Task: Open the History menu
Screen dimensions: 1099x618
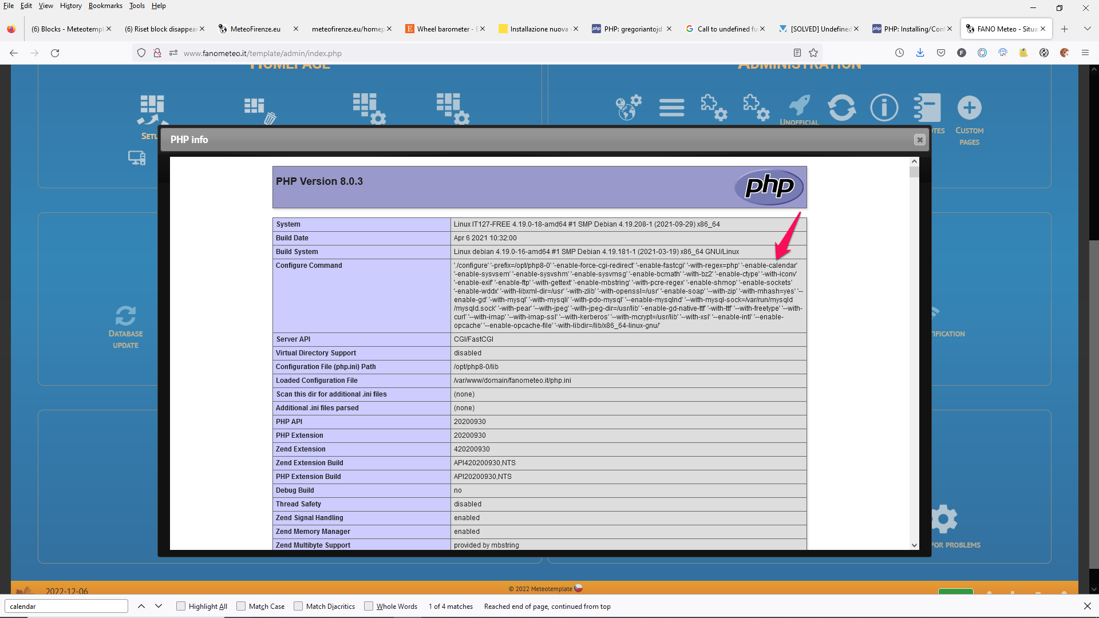Action: click(71, 6)
